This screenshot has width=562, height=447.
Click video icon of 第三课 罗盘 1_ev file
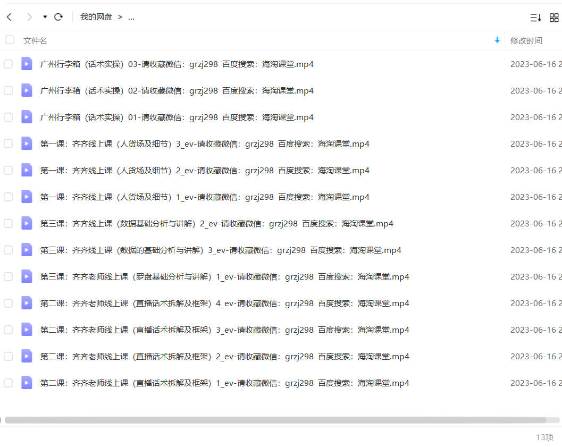click(27, 276)
